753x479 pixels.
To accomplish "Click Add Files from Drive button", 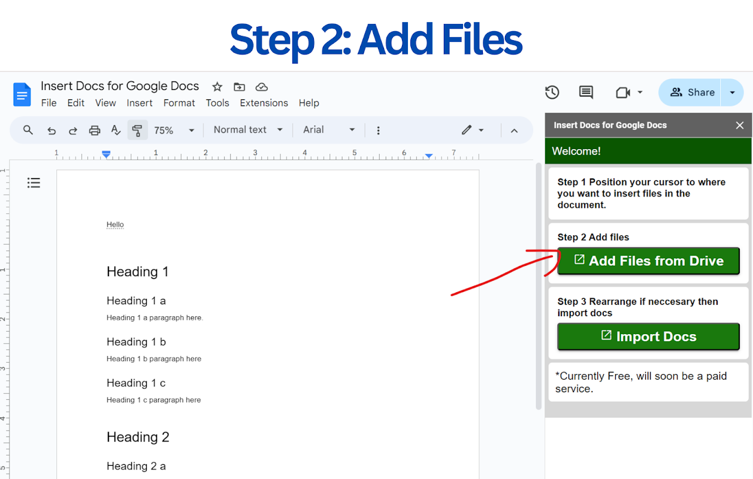I will point(648,261).
